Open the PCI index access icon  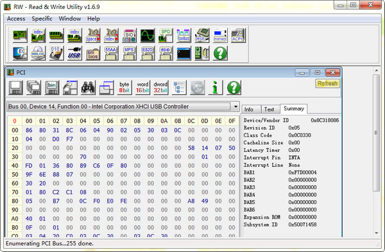(x=38, y=35)
